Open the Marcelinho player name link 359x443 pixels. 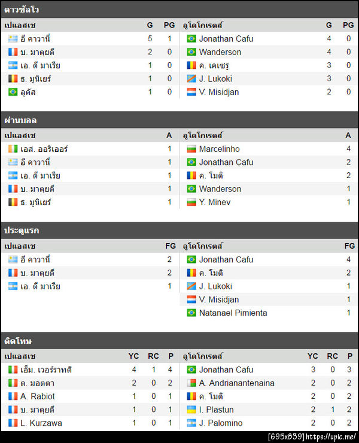tap(219, 149)
